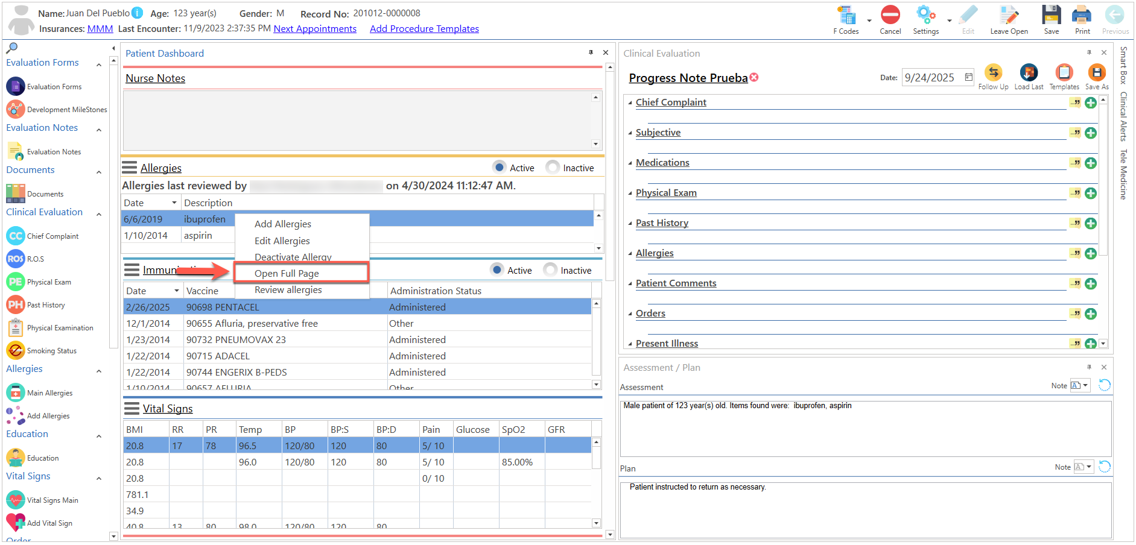1136x545 pixels.
Task: Open the Next Appointments link
Action: coord(315,28)
